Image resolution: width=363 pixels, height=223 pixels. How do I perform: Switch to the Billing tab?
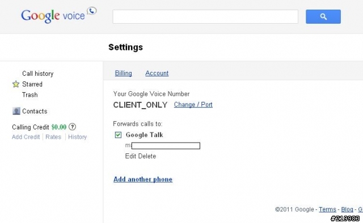[124, 73]
